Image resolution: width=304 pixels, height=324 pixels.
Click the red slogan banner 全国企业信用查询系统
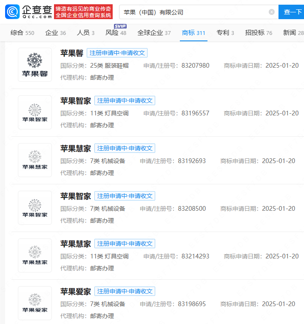[83, 12]
